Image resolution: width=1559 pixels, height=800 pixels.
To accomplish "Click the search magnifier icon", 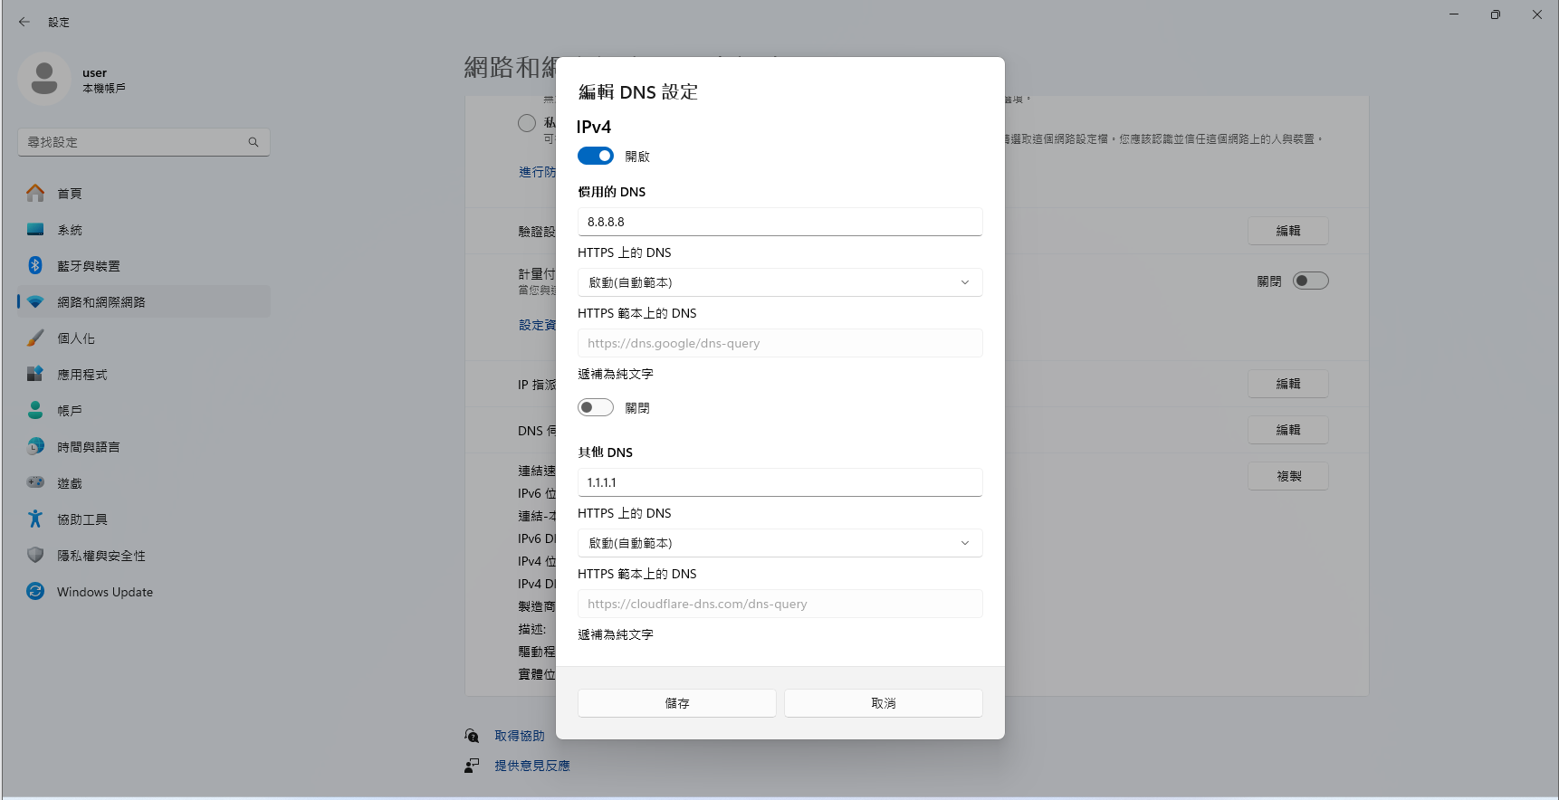I will (253, 142).
